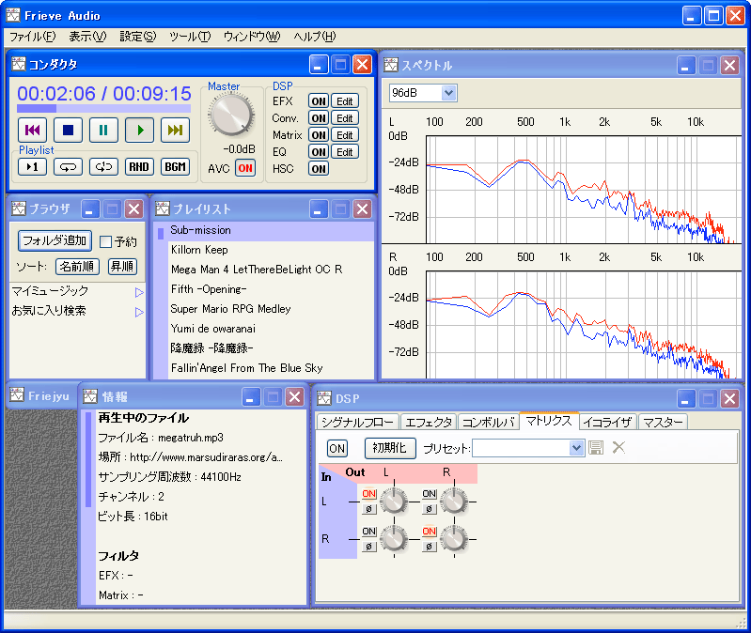
Task: Enable random playback with RND button
Action: pos(139,166)
